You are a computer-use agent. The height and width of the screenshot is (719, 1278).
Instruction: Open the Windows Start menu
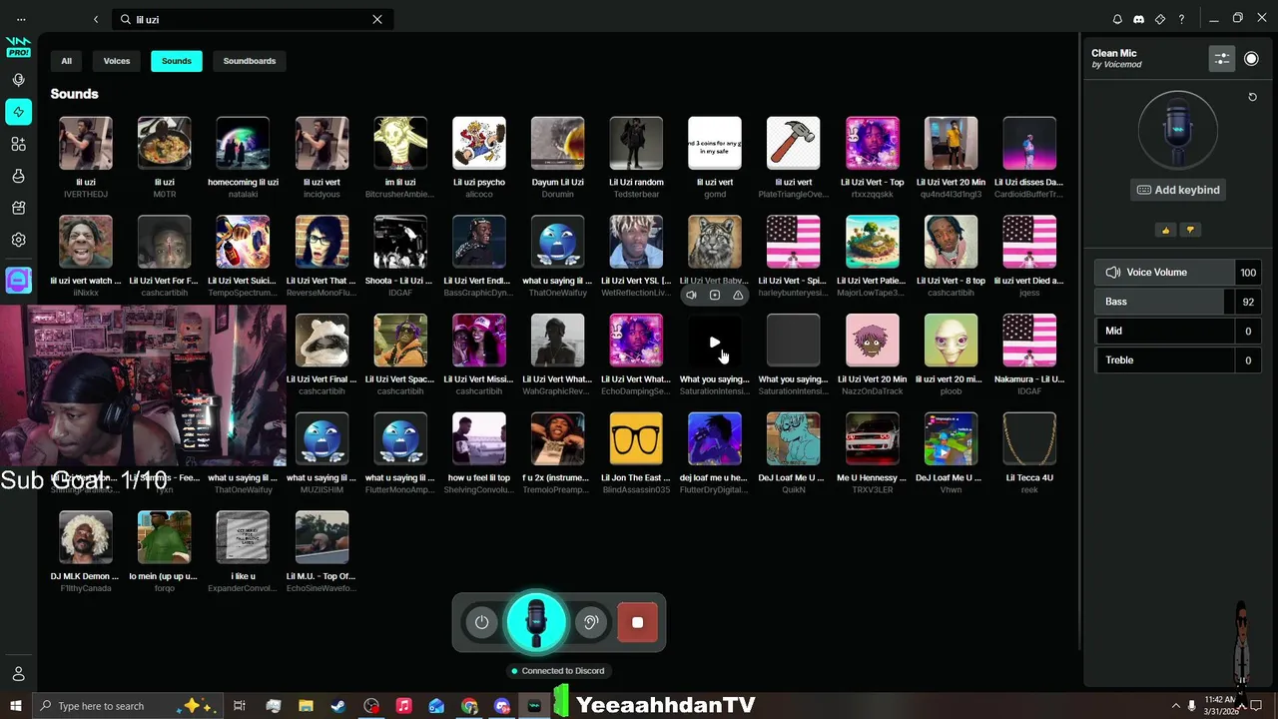tap(16, 706)
